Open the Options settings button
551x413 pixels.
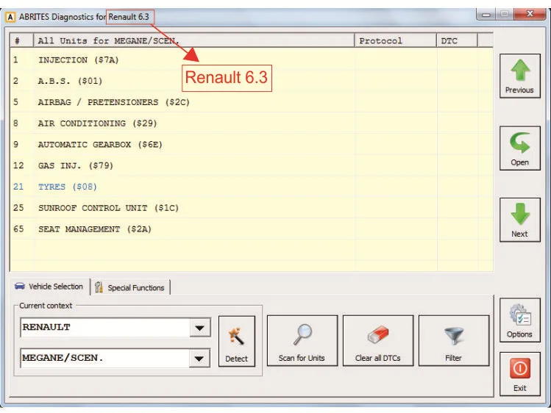click(519, 320)
